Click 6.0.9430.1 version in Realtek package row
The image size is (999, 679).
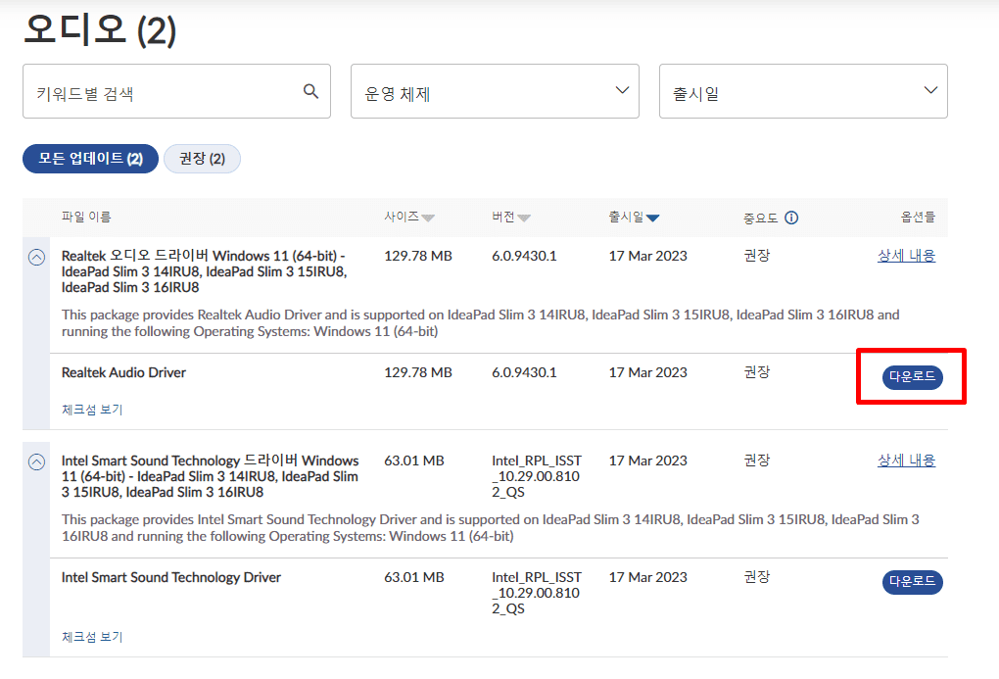(524, 256)
